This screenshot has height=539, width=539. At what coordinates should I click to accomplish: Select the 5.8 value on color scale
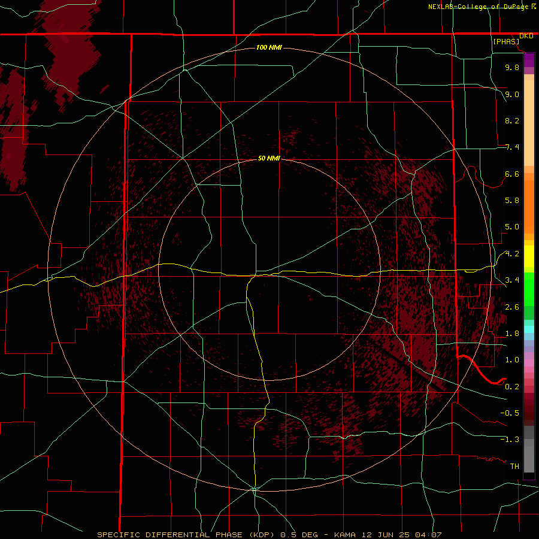point(512,201)
